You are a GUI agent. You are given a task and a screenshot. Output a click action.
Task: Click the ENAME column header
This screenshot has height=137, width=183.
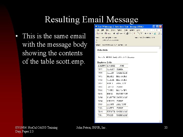(111, 66)
